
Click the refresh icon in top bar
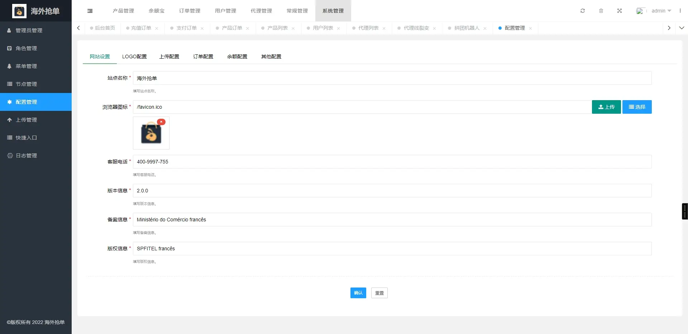583,11
